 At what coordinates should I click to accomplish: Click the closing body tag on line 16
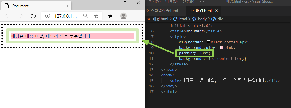click(x=169, y=86)
